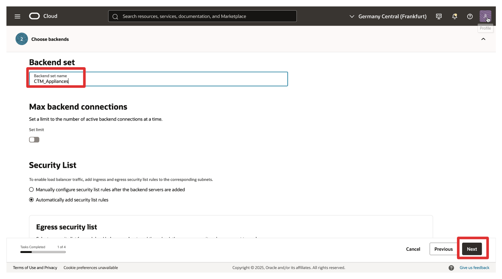Click the Next button
The image size is (502, 279).
coord(472,249)
